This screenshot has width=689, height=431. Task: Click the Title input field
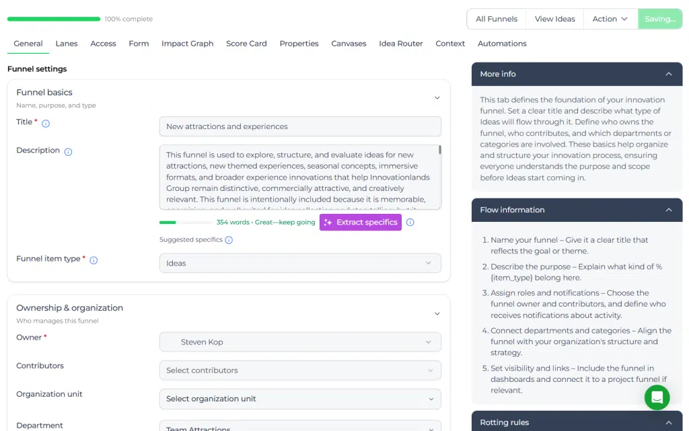pos(300,126)
